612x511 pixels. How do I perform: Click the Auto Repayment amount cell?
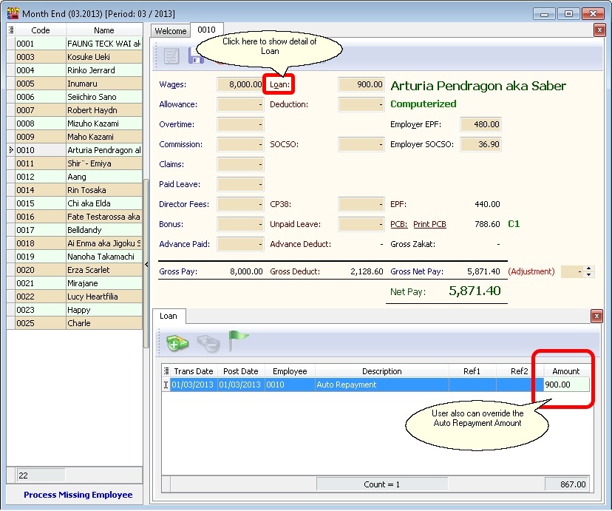pos(566,385)
